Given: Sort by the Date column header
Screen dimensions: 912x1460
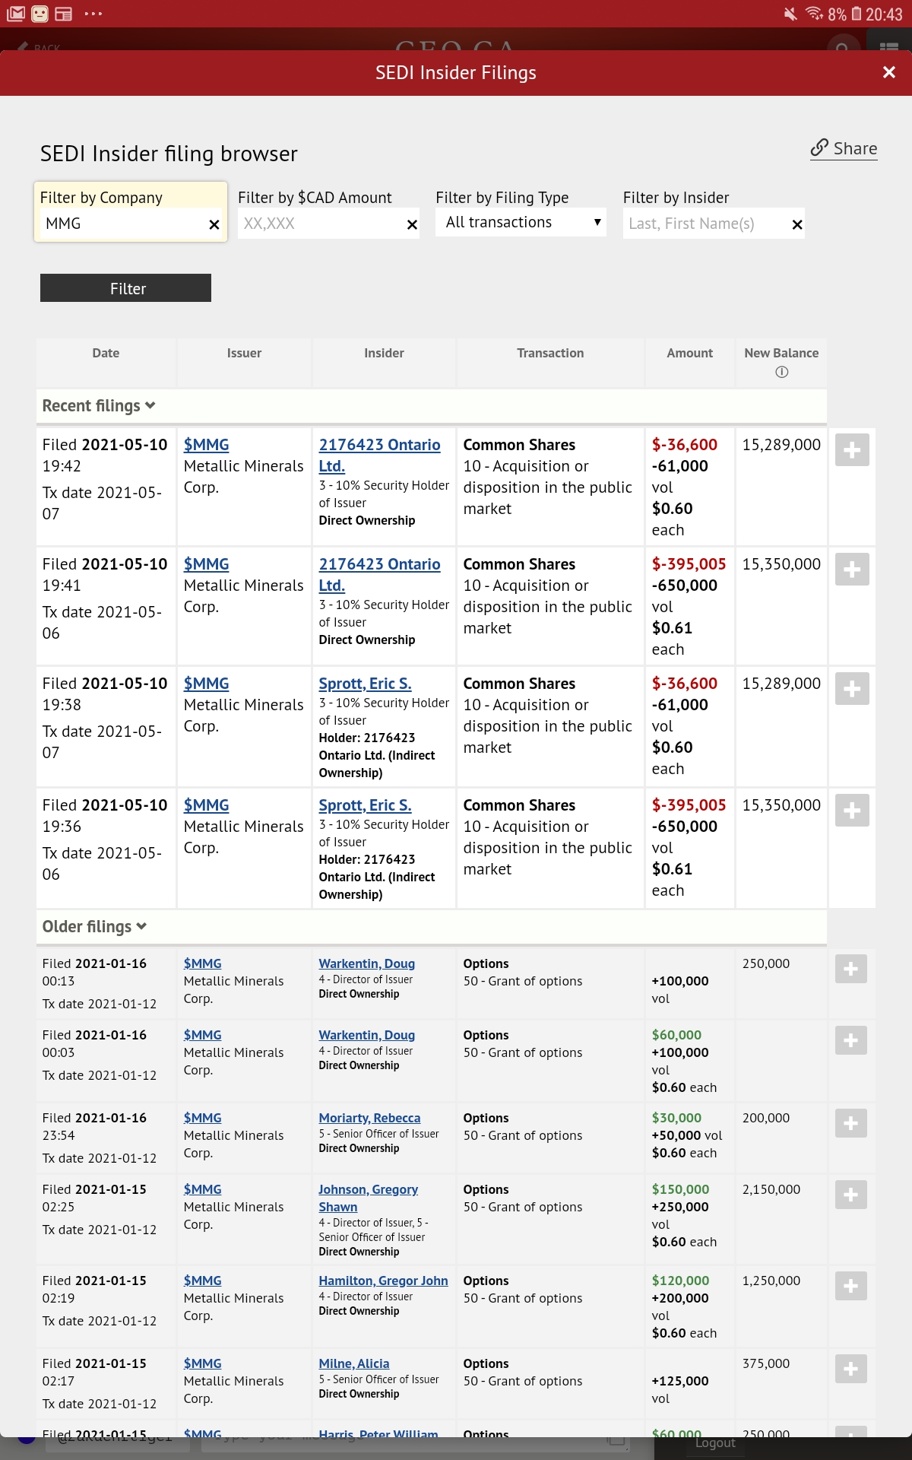Looking at the screenshot, I should [106, 353].
